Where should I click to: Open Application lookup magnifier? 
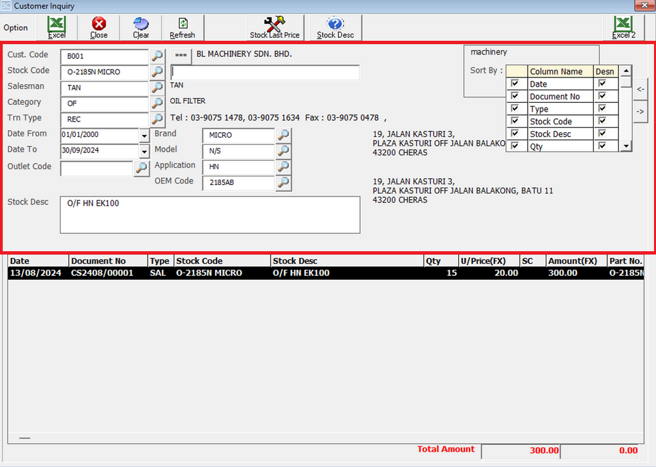click(x=284, y=166)
